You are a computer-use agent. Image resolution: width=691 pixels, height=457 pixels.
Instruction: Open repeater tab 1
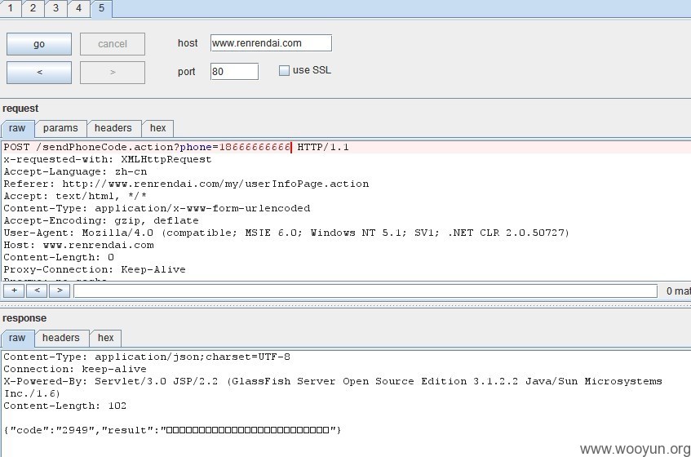click(x=10, y=8)
